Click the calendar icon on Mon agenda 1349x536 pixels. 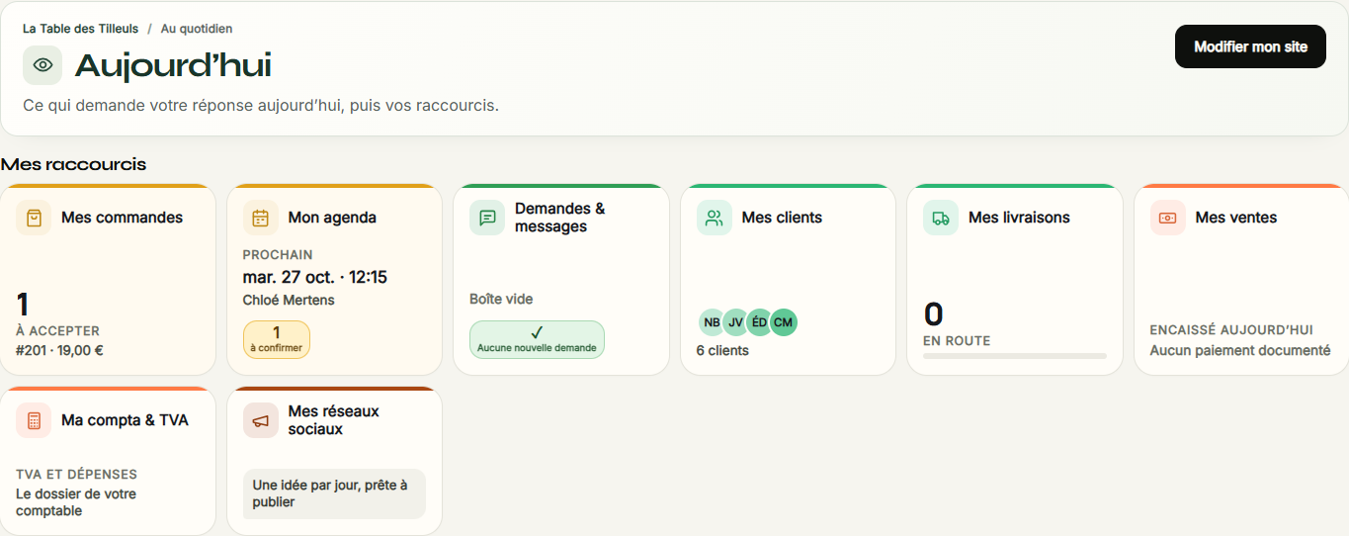(x=261, y=218)
